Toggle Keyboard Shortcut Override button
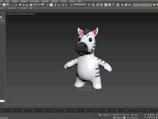 coord(51,5)
